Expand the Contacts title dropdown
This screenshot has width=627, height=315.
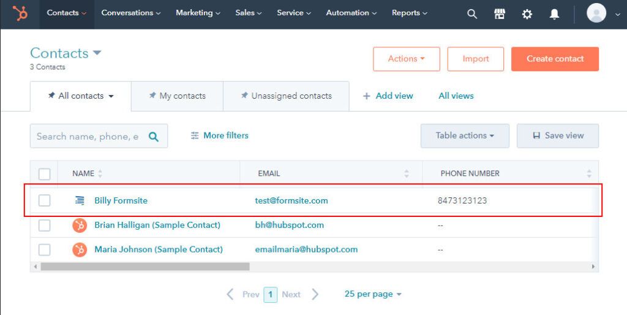97,53
